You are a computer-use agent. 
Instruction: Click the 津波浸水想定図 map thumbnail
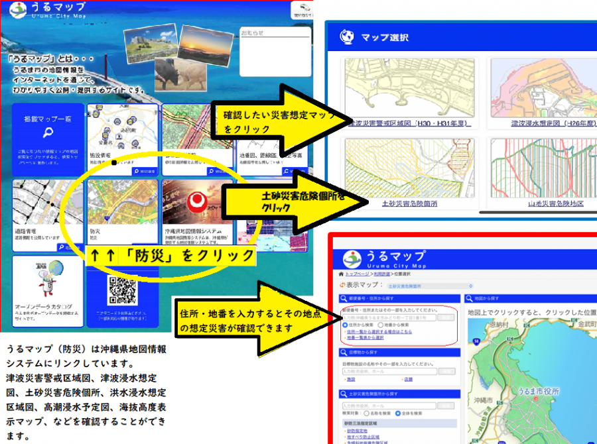click(x=544, y=88)
